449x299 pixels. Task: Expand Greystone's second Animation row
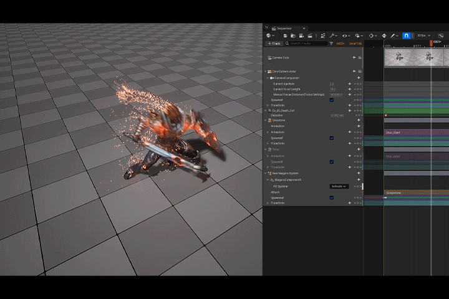268,132
